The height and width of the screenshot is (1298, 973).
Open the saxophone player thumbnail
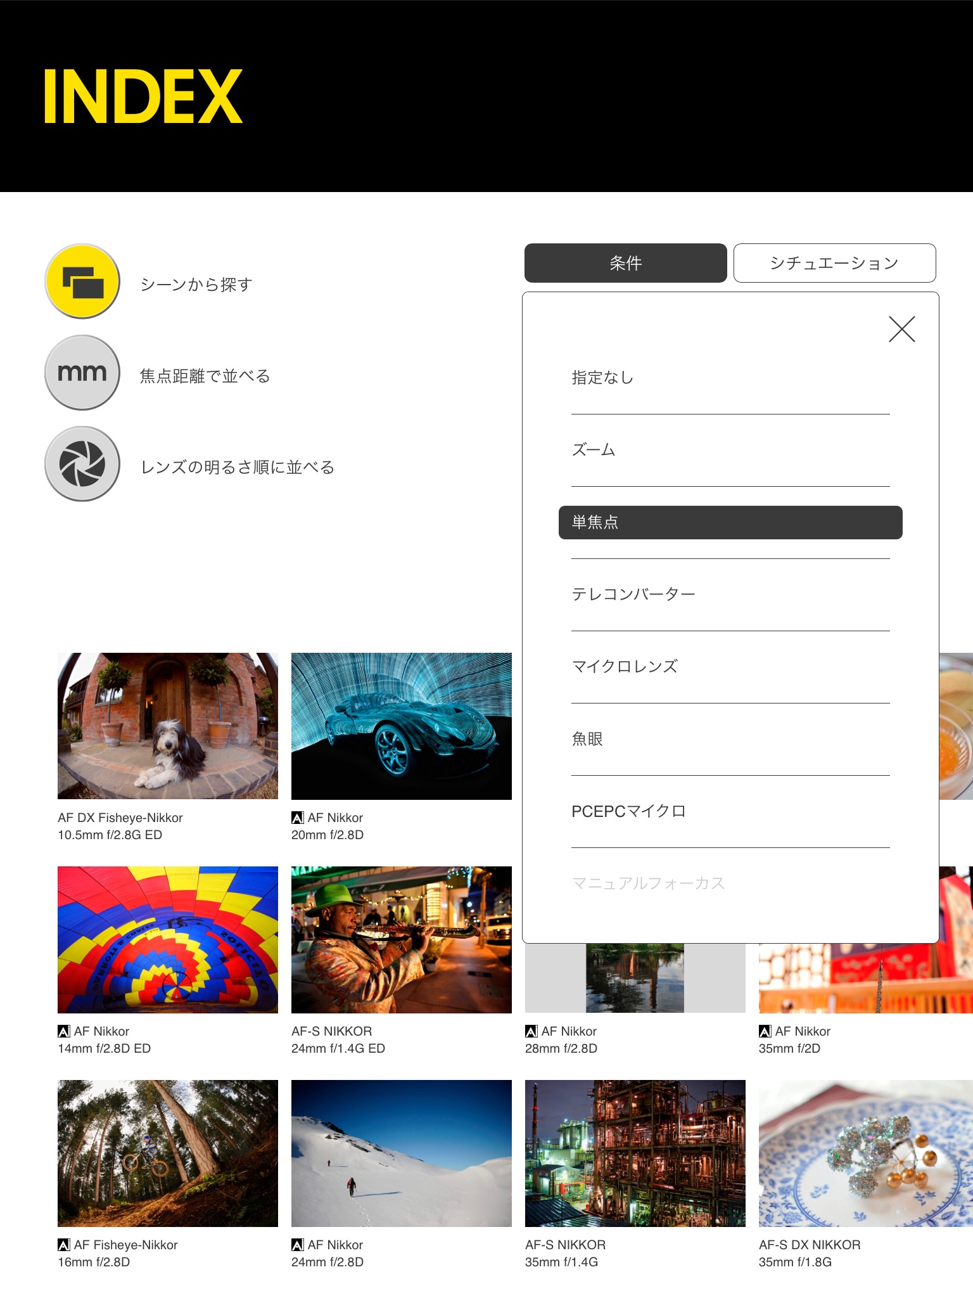coord(401,939)
